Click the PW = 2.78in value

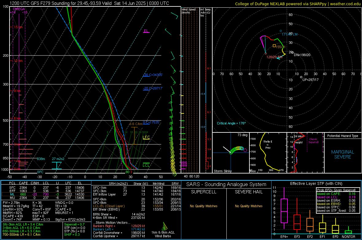click(x=12, y=203)
